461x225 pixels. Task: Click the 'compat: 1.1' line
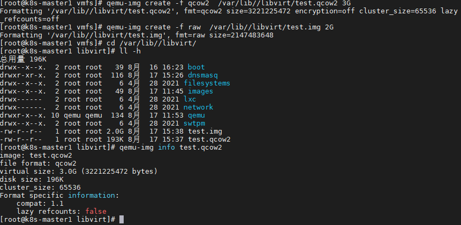click(x=40, y=203)
